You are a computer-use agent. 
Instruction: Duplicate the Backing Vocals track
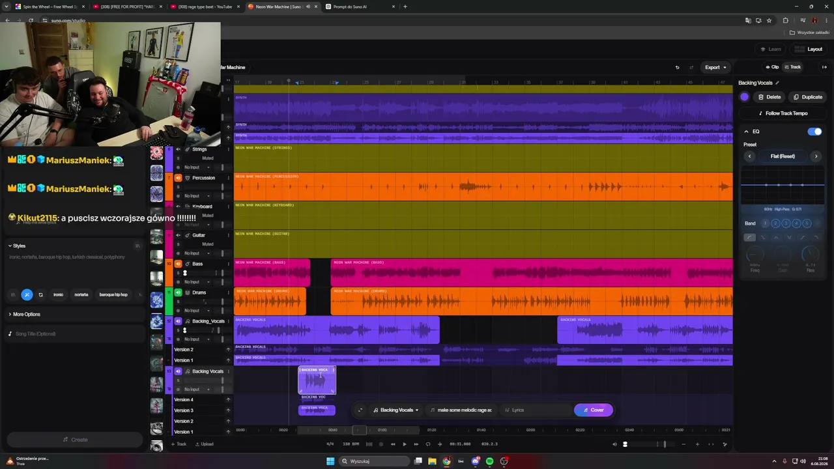tap(808, 97)
